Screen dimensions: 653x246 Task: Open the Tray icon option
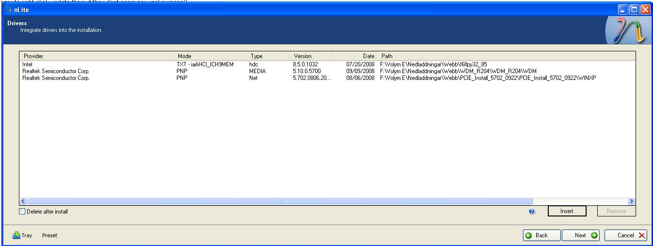tap(22, 235)
